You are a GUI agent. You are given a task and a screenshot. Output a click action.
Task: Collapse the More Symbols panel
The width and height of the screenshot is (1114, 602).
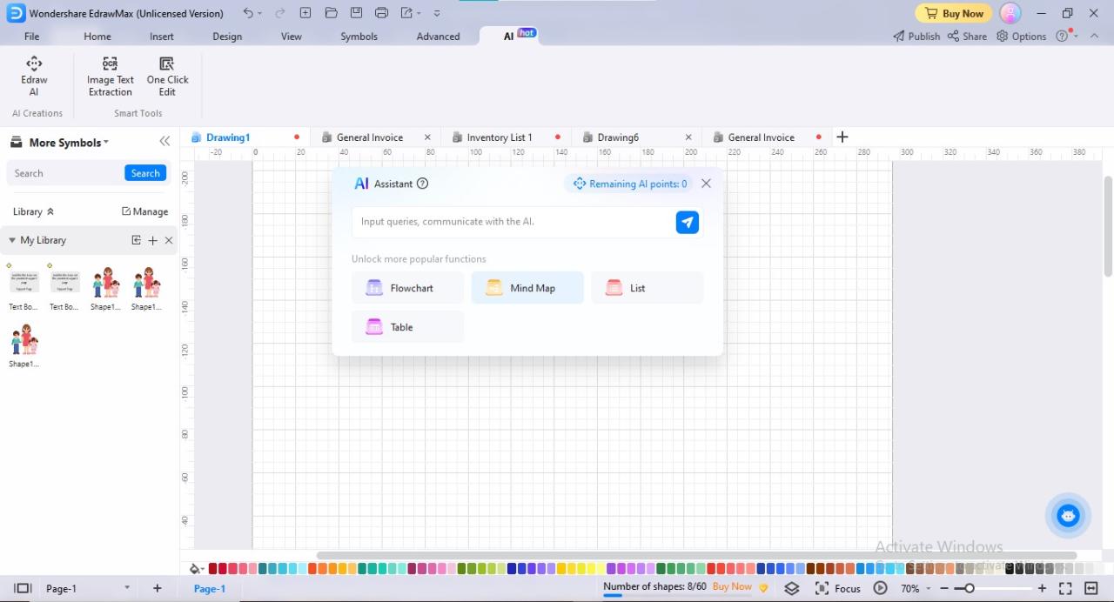click(x=164, y=140)
